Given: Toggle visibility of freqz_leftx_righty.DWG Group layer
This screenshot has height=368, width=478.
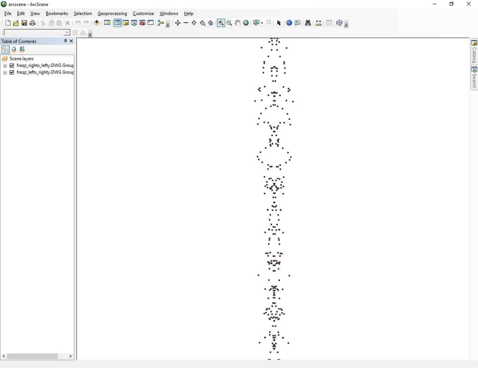Looking at the screenshot, I should pos(12,73).
